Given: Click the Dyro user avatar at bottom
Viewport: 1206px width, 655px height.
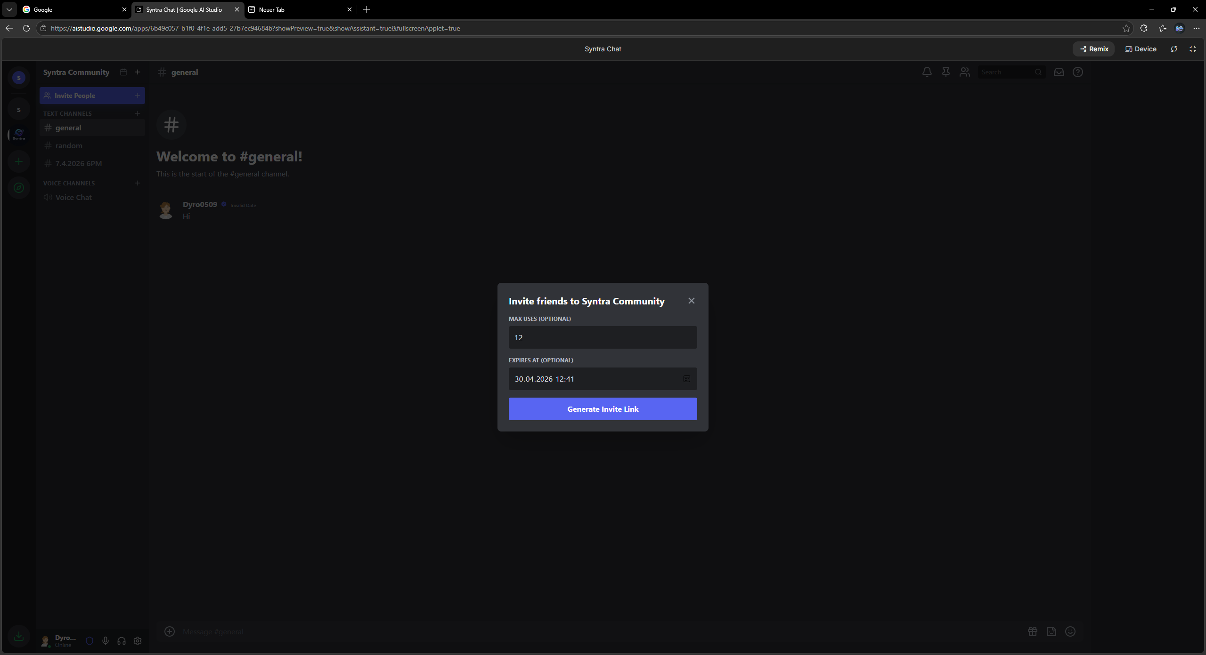Looking at the screenshot, I should pos(46,641).
